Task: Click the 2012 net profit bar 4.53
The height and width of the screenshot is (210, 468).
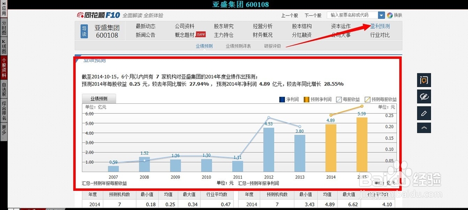Action: (x=269, y=150)
